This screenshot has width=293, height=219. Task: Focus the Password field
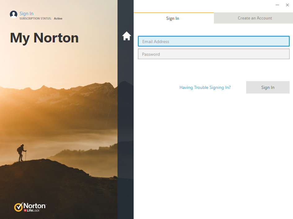point(214,54)
